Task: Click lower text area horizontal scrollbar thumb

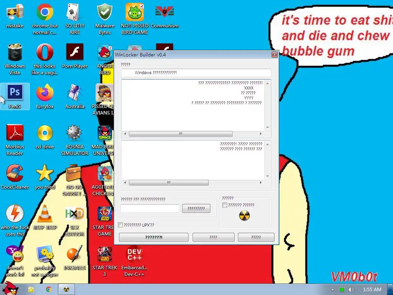Action: [x=169, y=182]
